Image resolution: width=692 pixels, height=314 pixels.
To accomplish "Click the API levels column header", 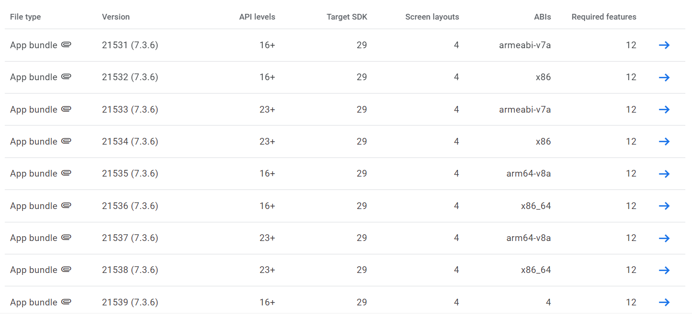I will (x=257, y=17).
